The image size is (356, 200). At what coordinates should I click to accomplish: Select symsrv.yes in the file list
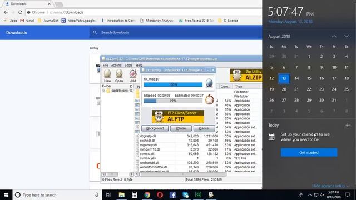148,158
